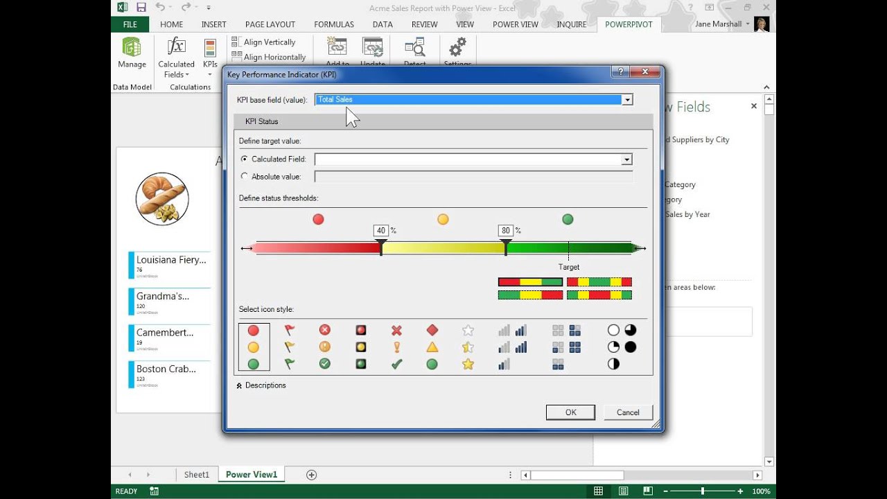This screenshot has height=499, width=887.
Task: Open the POWER VIEW ribbon tab
Action: (516, 24)
